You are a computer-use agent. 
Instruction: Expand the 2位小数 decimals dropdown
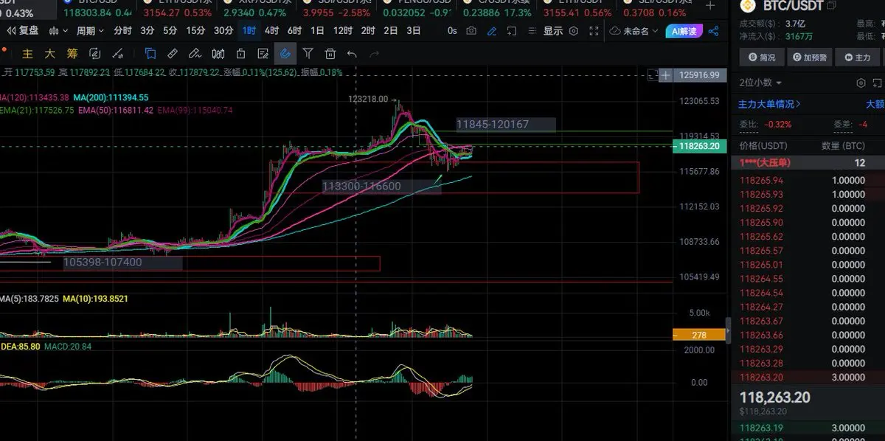pyautogui.click(x=760, y=83)
